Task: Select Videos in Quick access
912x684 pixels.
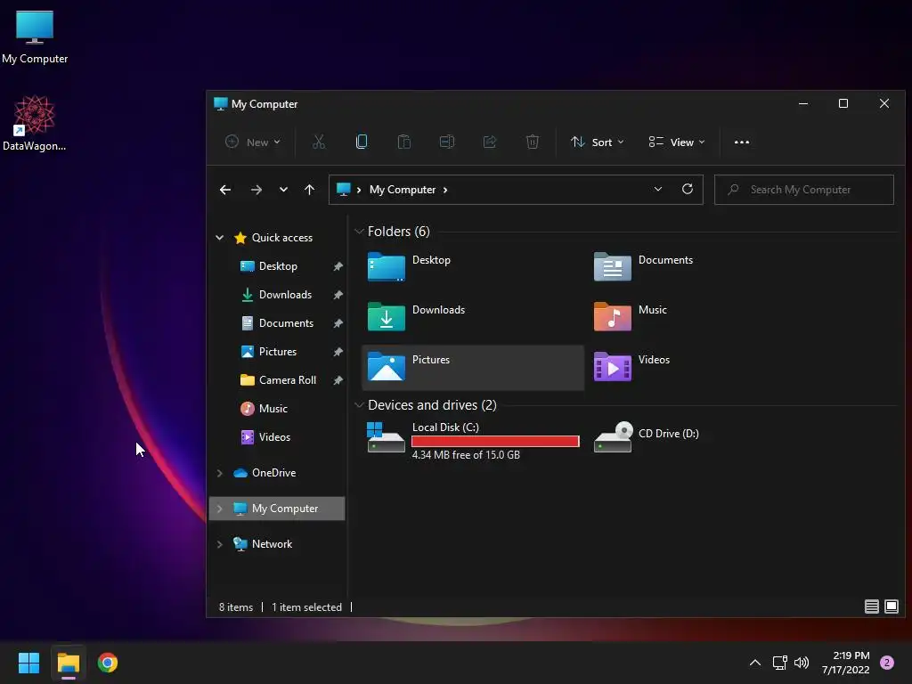Action: click(x=274, y=436)
